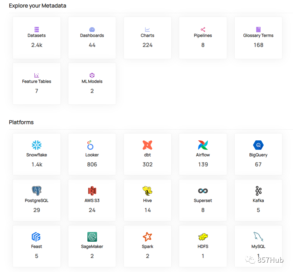Click the Hive bee icon
Image resolution: width=293 pixels, height=272 pixels.
point(147,191)
